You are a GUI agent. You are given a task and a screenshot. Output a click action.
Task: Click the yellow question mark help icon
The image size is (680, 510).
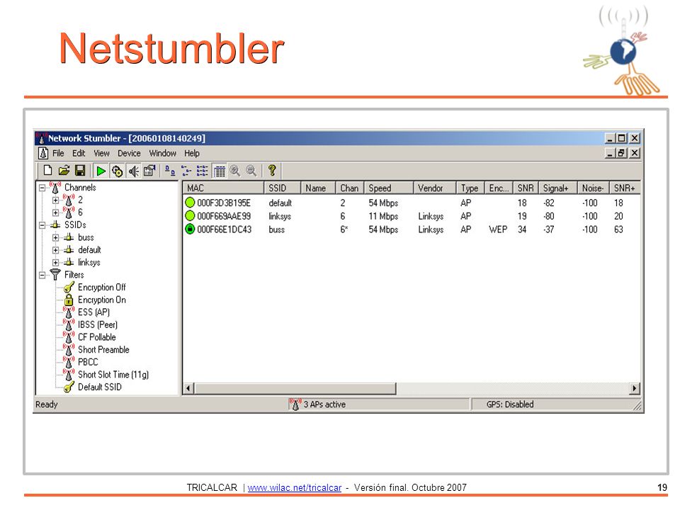pos(272,171)
